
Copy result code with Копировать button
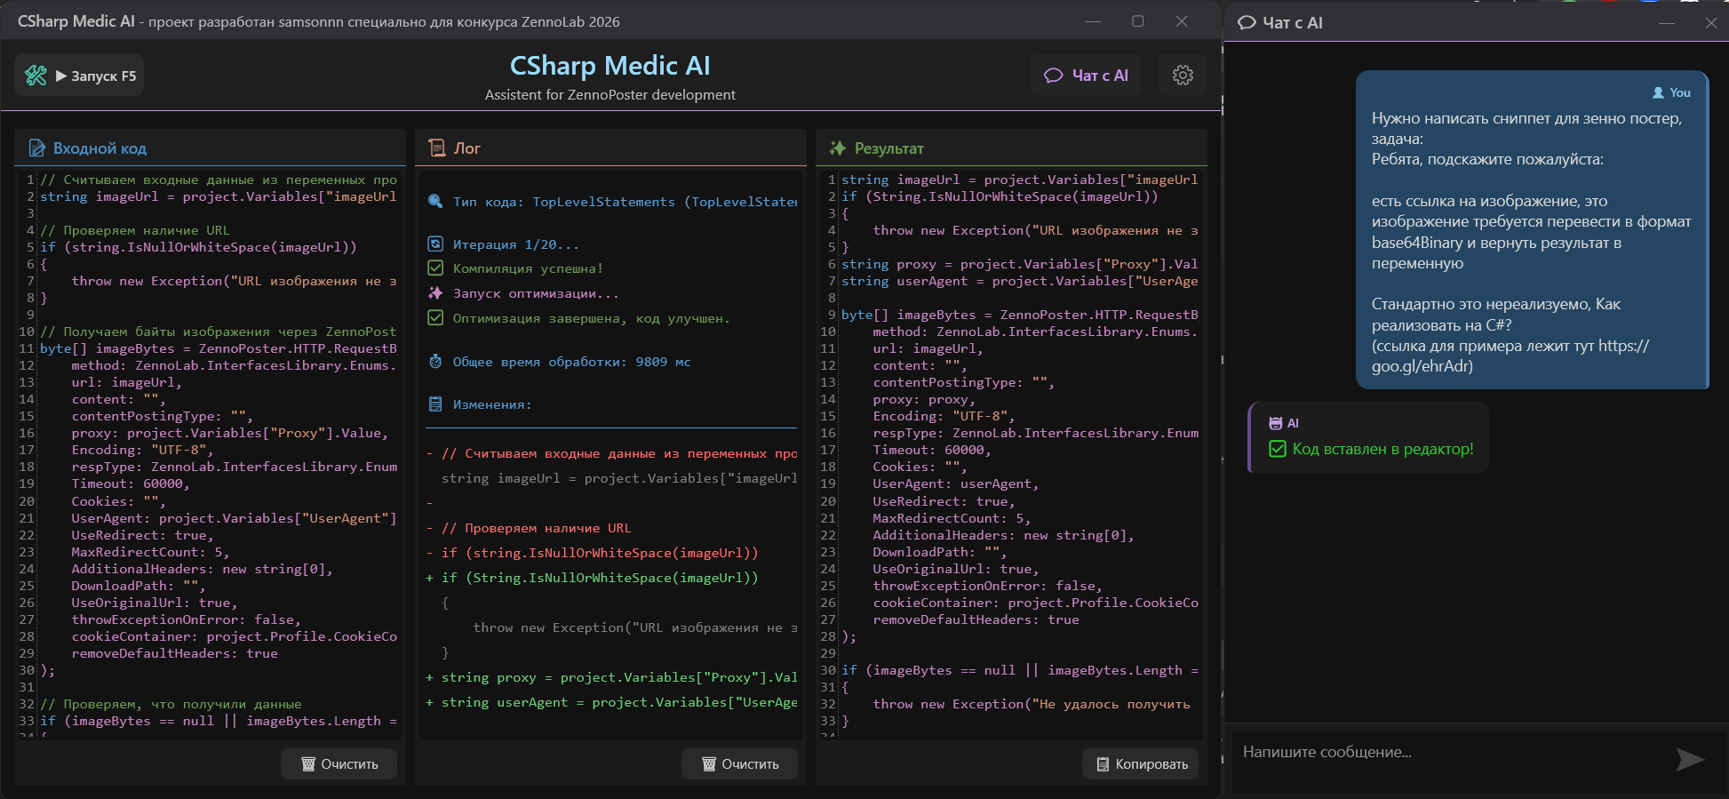(1141, 764)
